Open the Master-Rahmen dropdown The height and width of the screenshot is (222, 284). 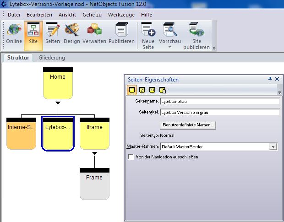273,147
